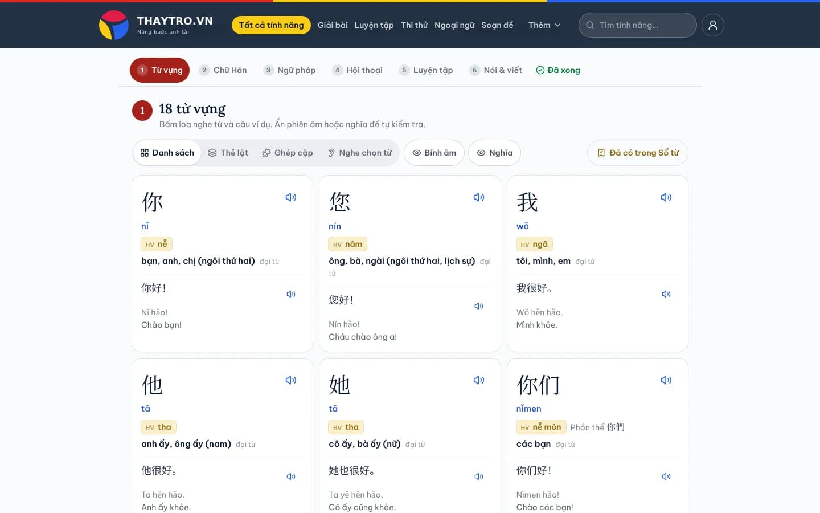Click the THAYTRO.VN logo icon
Viewport: 820px width, 513px height.
tap(114, 25)
